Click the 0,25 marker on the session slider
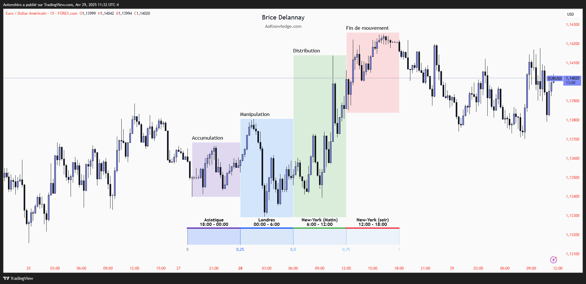586x284 pixels. coord(240,249)
